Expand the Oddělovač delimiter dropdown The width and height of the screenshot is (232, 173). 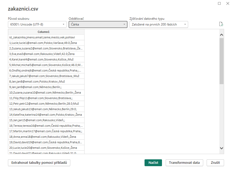98,24
